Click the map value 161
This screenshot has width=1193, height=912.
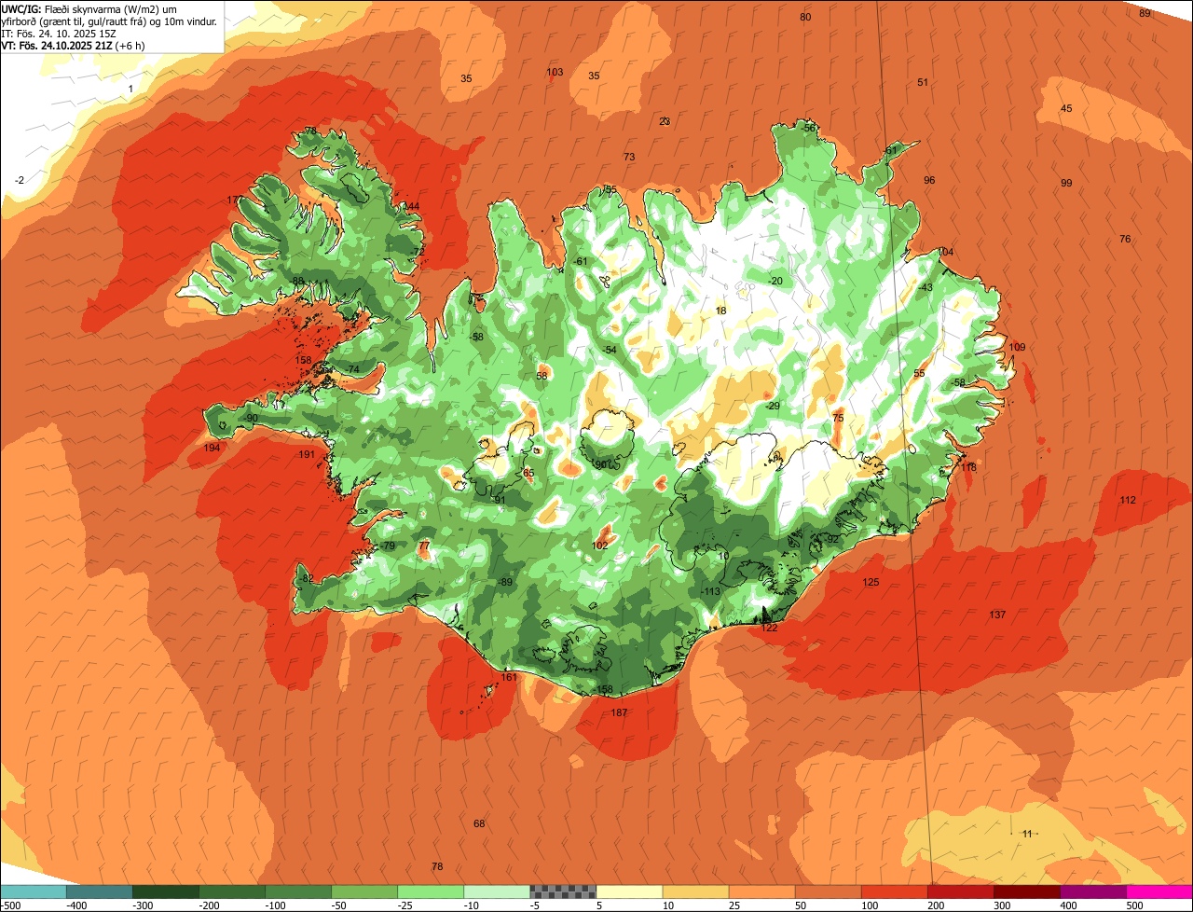[509, 678]
